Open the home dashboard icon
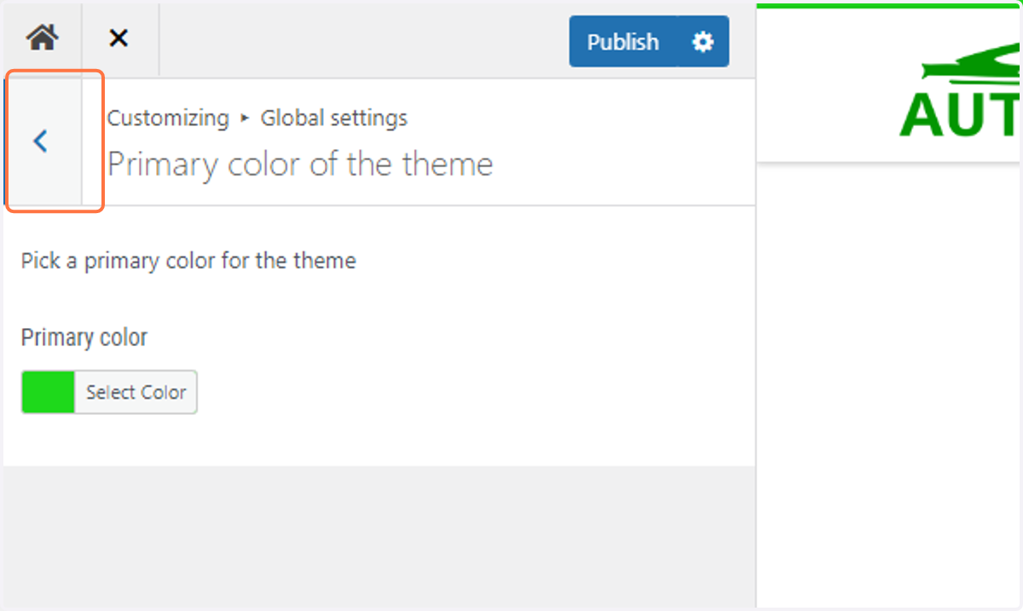Image resolution: width=1023 pixels, height=611 pixels. 42,37
